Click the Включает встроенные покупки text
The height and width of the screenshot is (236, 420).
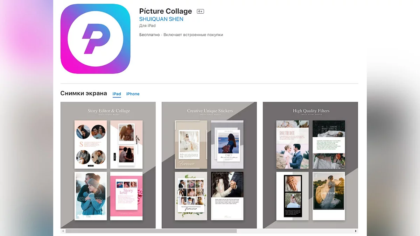193,35
